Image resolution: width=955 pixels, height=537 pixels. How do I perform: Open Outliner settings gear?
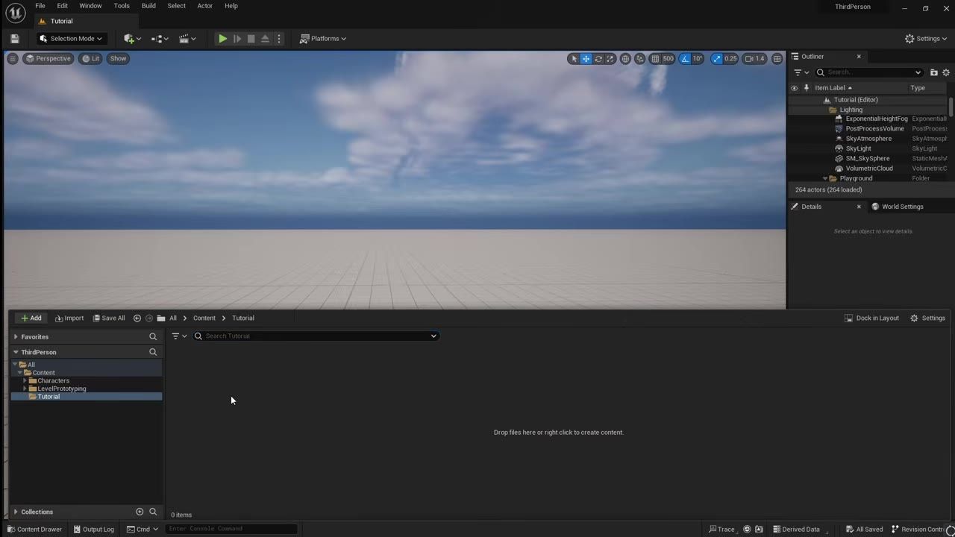[x=946, y=72]
